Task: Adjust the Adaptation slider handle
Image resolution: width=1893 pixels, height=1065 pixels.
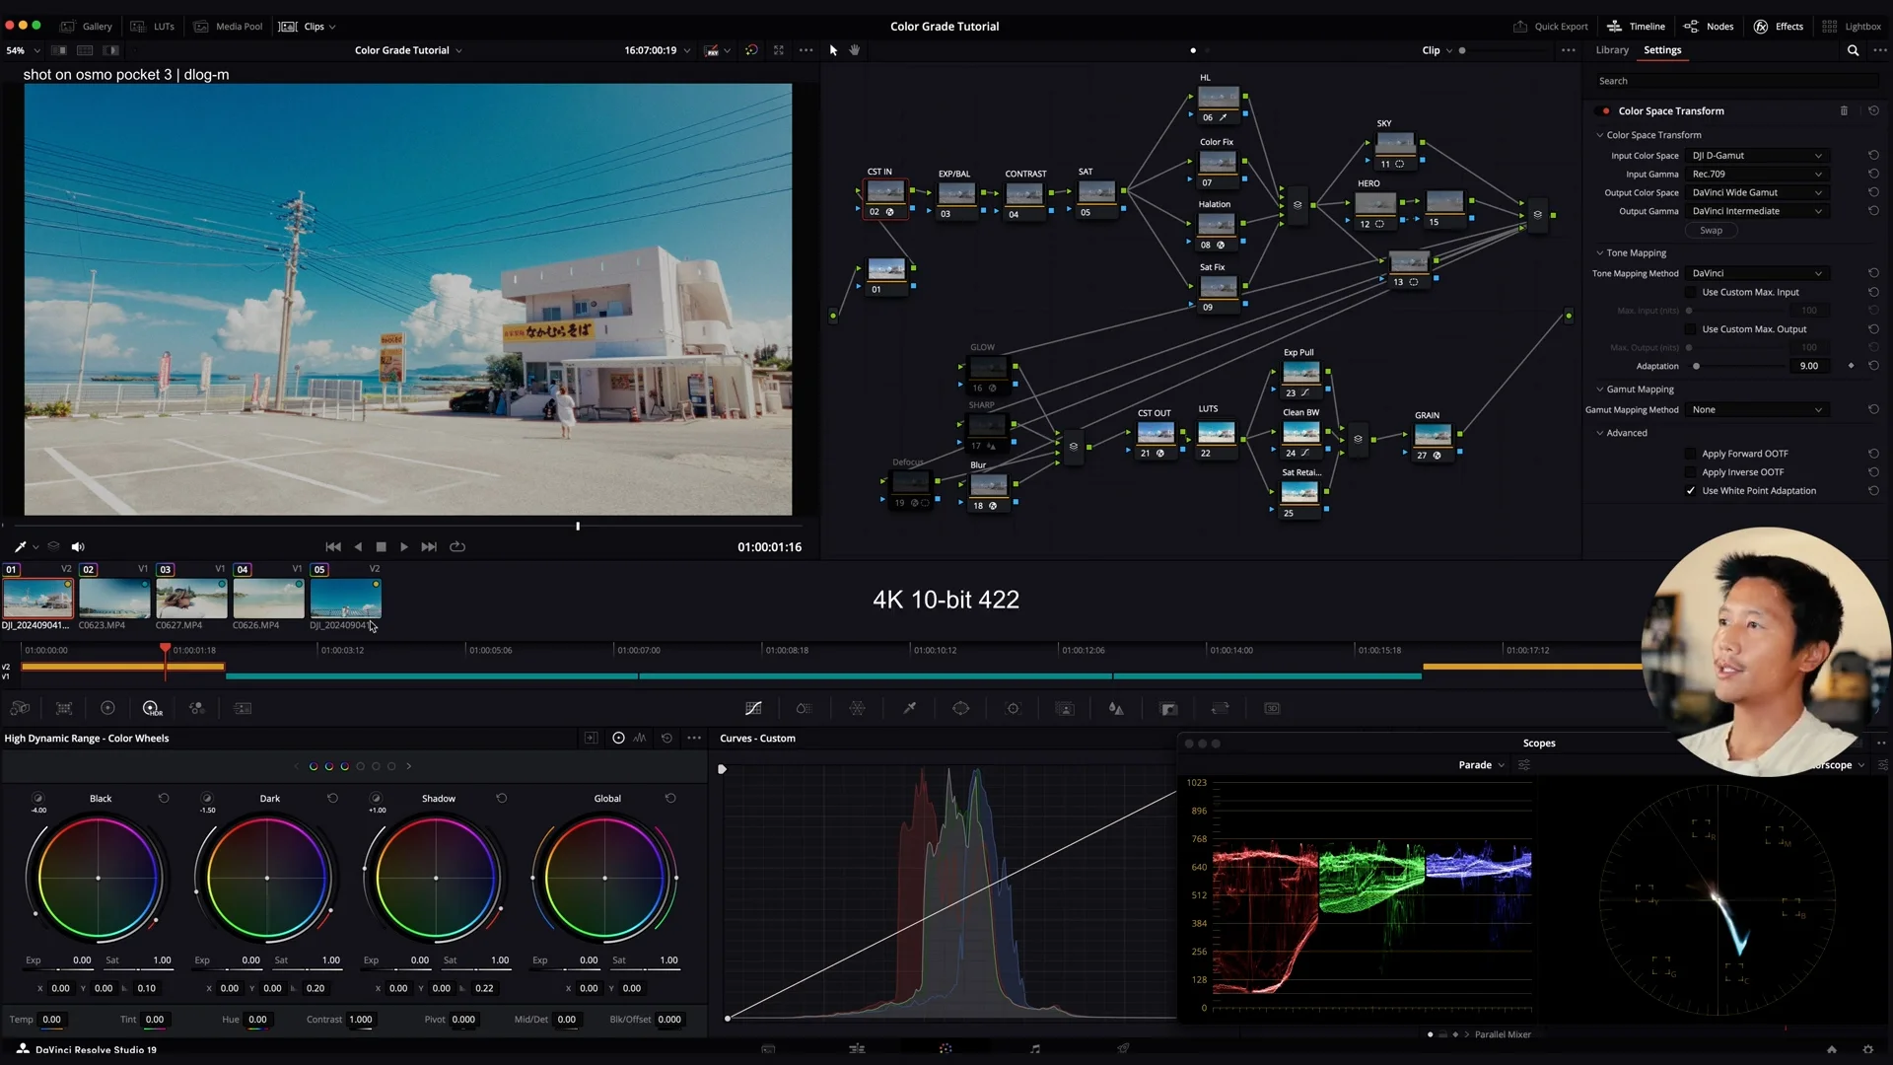Action: point(1696,366)
